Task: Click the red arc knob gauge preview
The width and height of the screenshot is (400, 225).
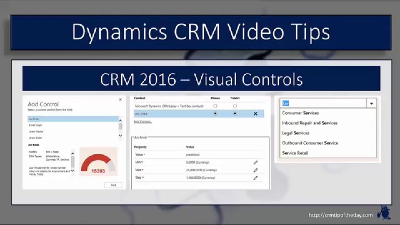Action: point(98,162)
